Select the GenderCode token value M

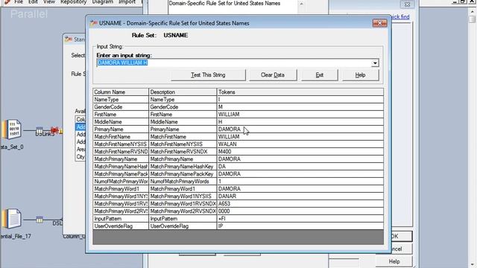pyautogui.click(x=300, y=107)
